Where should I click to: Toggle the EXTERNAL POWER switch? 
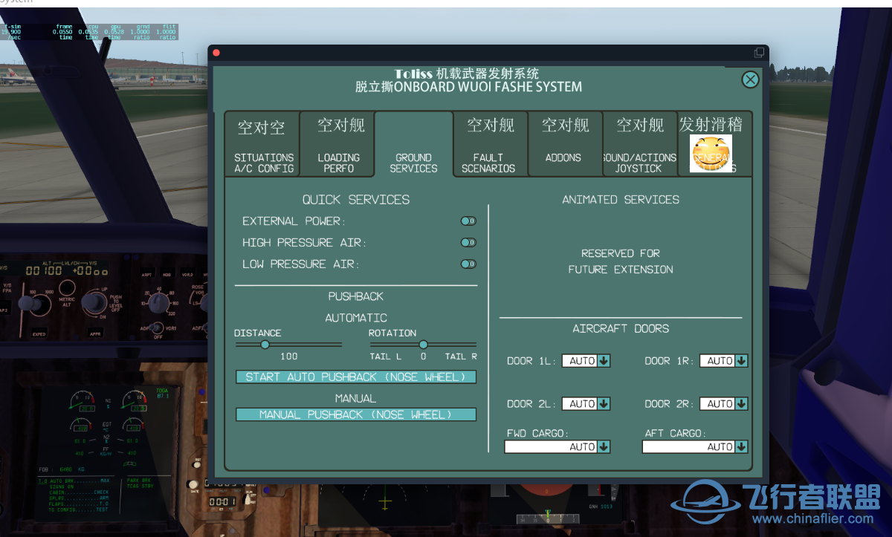468,221
